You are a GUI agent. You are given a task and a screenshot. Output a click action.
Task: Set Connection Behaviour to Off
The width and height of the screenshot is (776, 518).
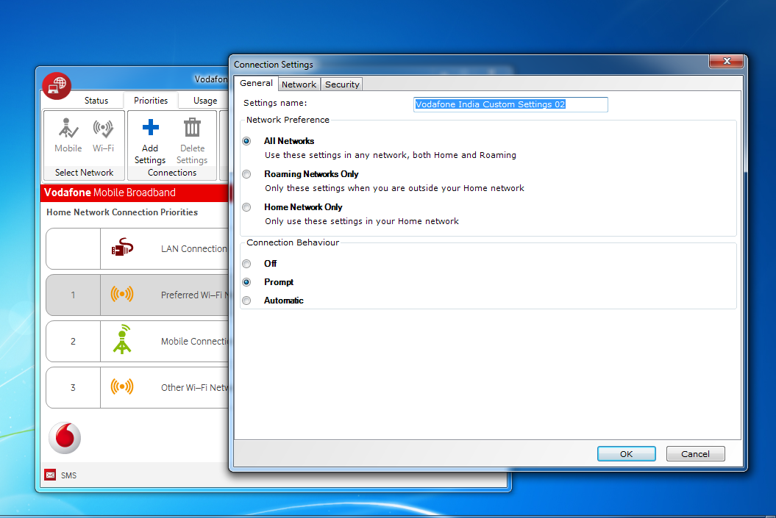(x=246, y=264)
